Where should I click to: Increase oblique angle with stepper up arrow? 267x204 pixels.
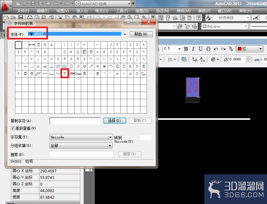[248, 58]
